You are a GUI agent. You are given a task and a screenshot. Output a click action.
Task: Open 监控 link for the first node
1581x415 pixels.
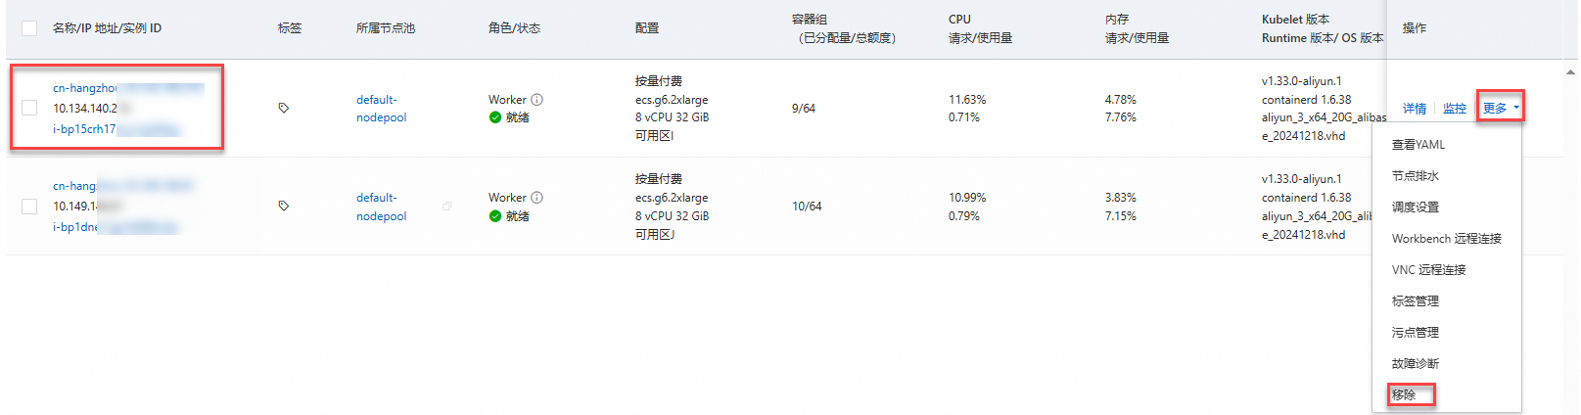coord(1455,109)
